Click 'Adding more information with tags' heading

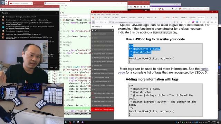coord(152,79)
